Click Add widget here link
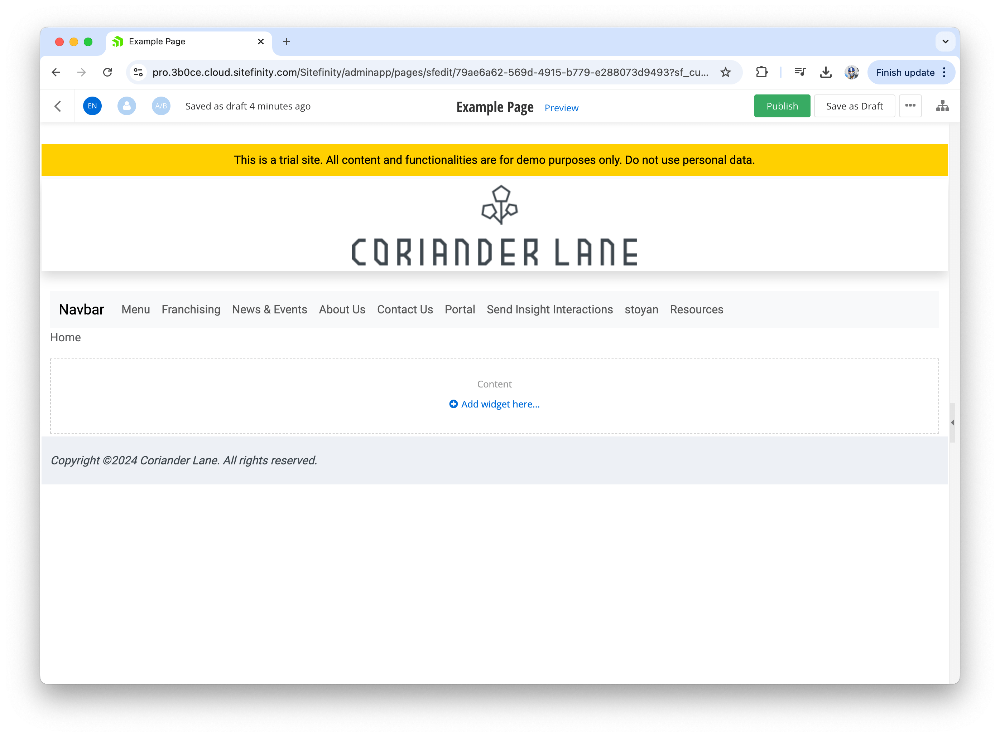Viewport: 1000px width, 737px height. click(495, 404)
